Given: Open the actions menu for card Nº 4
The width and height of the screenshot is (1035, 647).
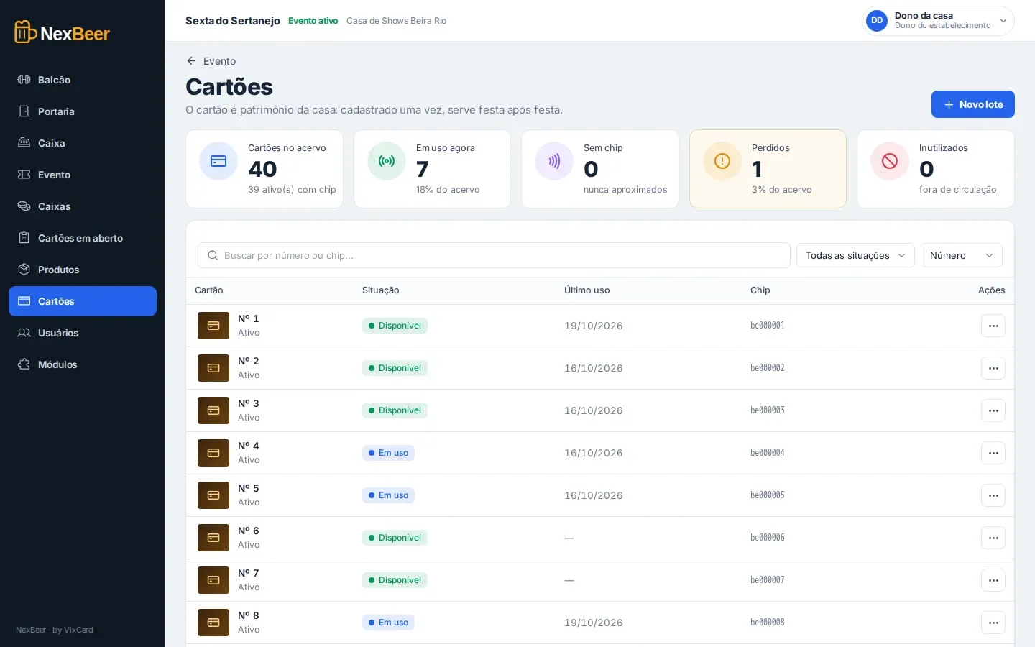Looking at the screenshot, I should click(x=993, y=453).
